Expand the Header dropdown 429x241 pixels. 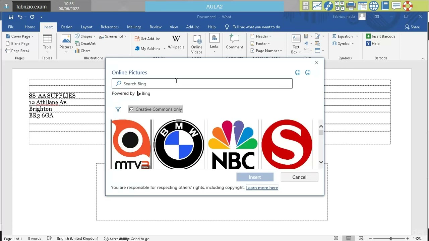[261, 36]
